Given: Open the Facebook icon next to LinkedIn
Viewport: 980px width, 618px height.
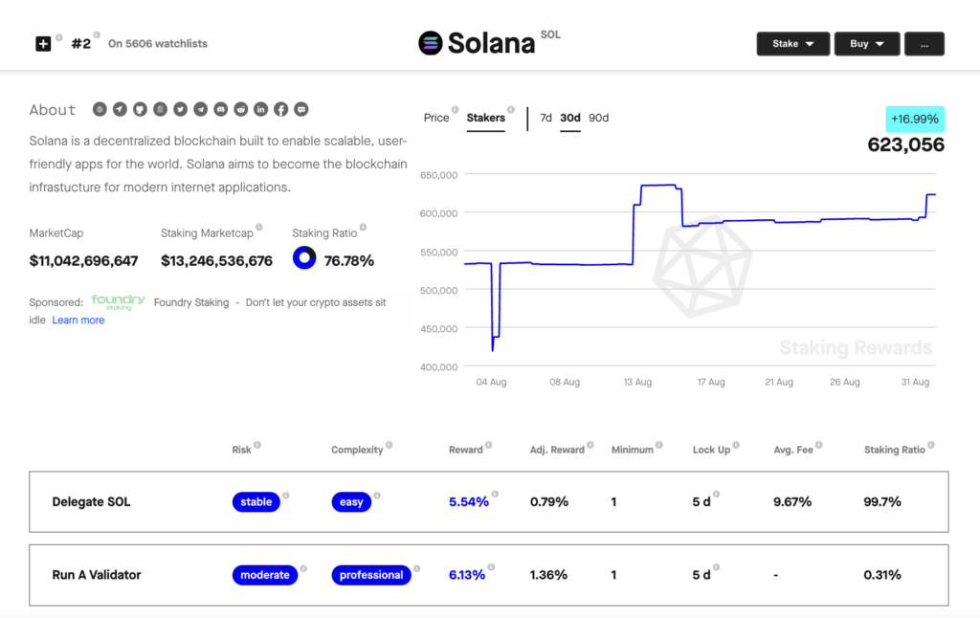Looking at the screenshot, I should (x=280, y=109).
